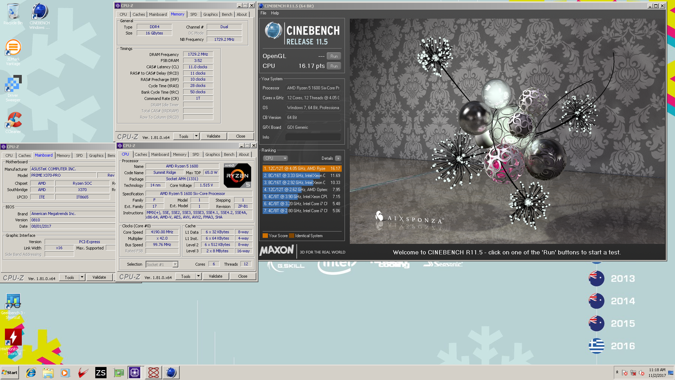This screenshot has width=675, height=380.
Task: Click DRAM Frequency value 1729.2 MHz
Action: click(198, 55)
